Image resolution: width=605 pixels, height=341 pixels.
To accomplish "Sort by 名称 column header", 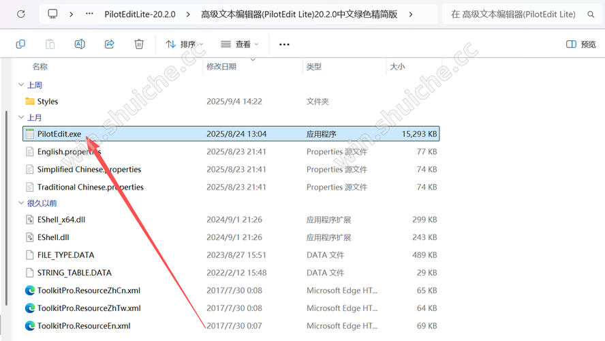I will 40,67.
